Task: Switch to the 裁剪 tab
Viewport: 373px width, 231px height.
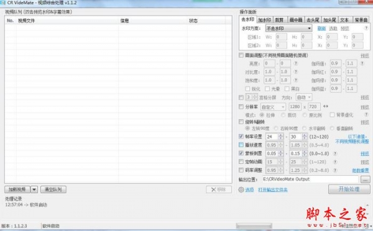Action: 280,20
